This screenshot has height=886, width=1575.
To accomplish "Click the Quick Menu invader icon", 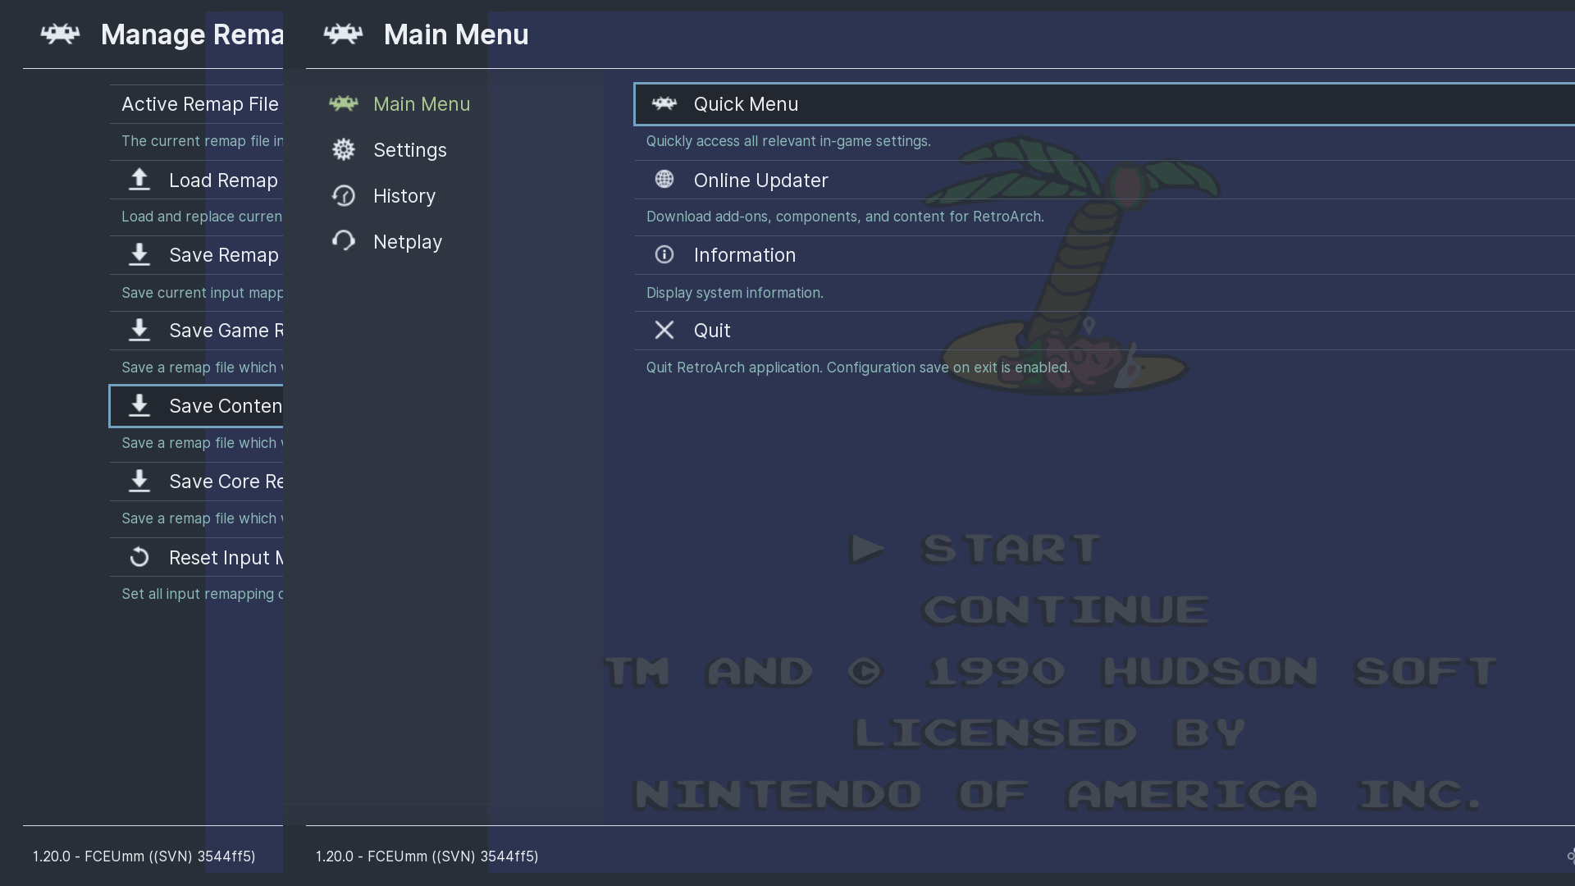I will click(664, 104).
